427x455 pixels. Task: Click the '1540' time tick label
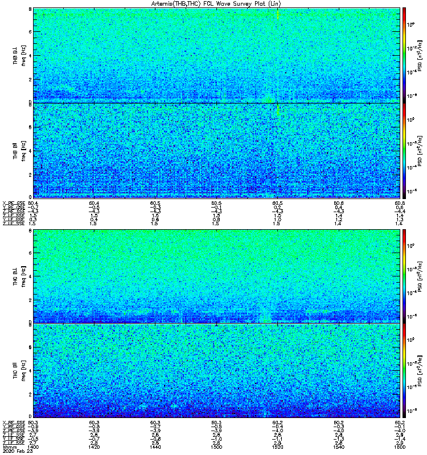[x=339, y=447]
